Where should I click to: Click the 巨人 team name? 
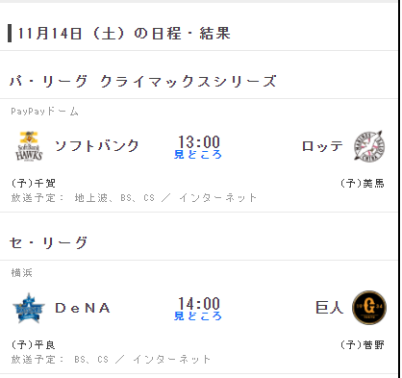(x=330, y=308)
